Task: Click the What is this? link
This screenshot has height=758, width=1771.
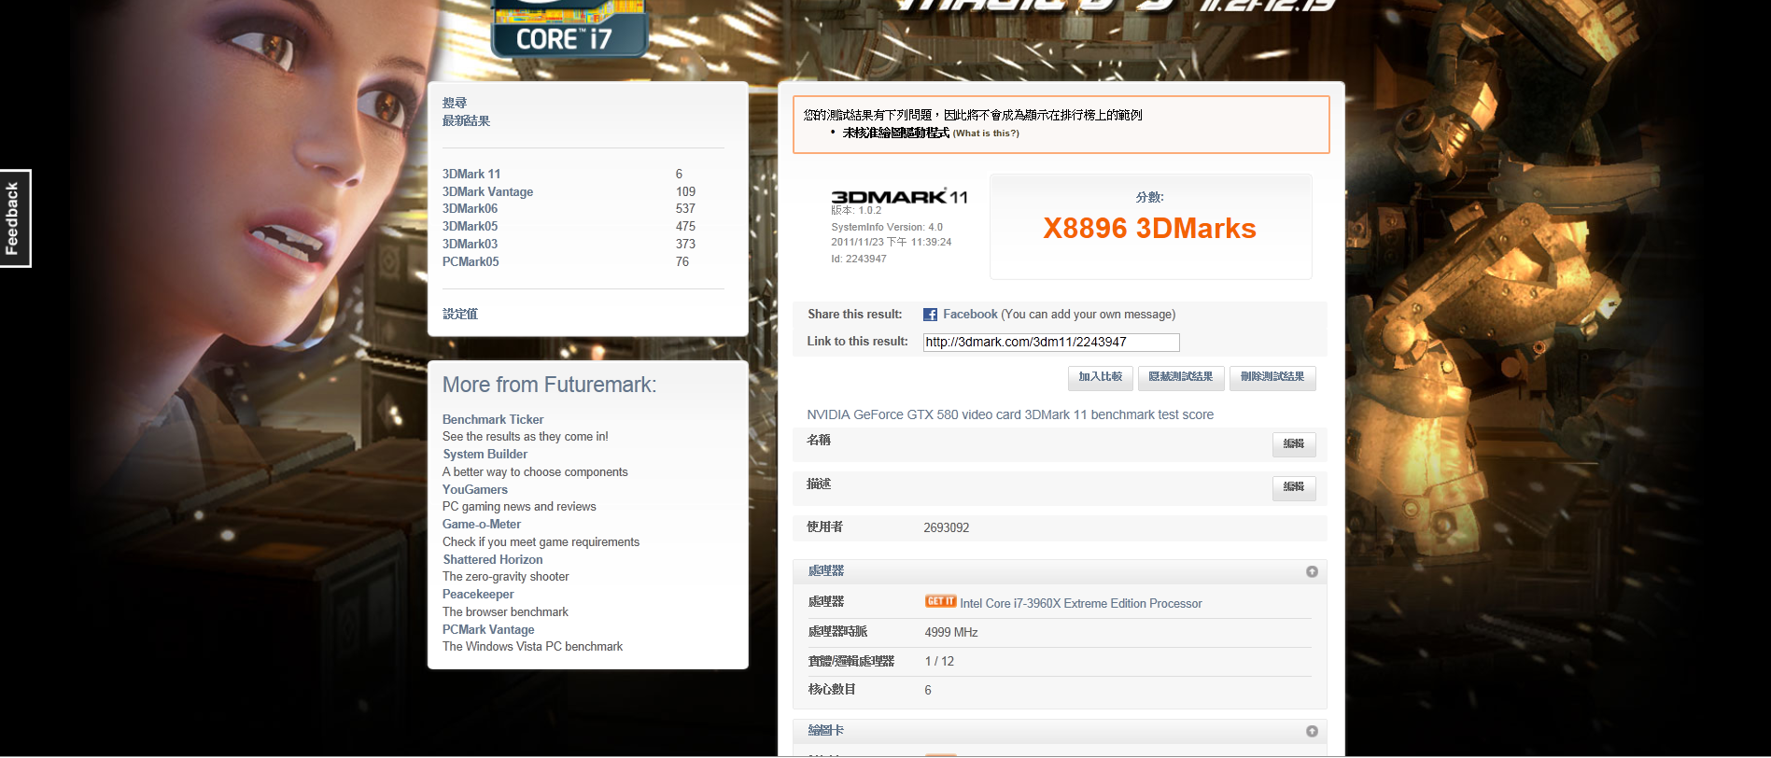Action: pyautogui.click(x=986, y=133)
